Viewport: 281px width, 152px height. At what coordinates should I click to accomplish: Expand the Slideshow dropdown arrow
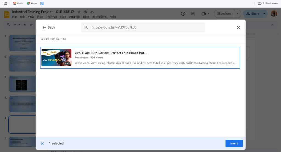(238, 14)
